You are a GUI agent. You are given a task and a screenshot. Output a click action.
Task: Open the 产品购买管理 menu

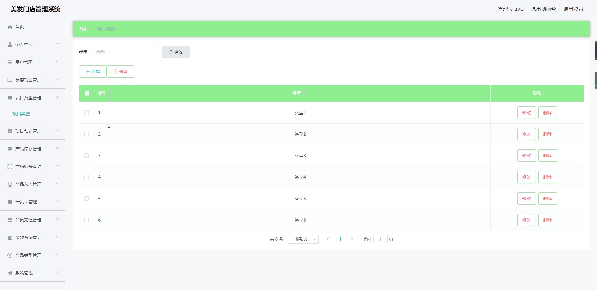click(33, 166)
